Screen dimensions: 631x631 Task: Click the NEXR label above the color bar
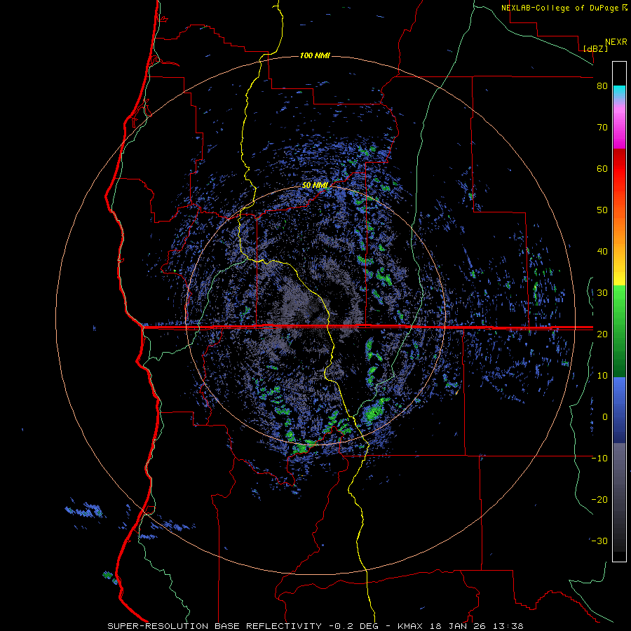pos(616,42)
